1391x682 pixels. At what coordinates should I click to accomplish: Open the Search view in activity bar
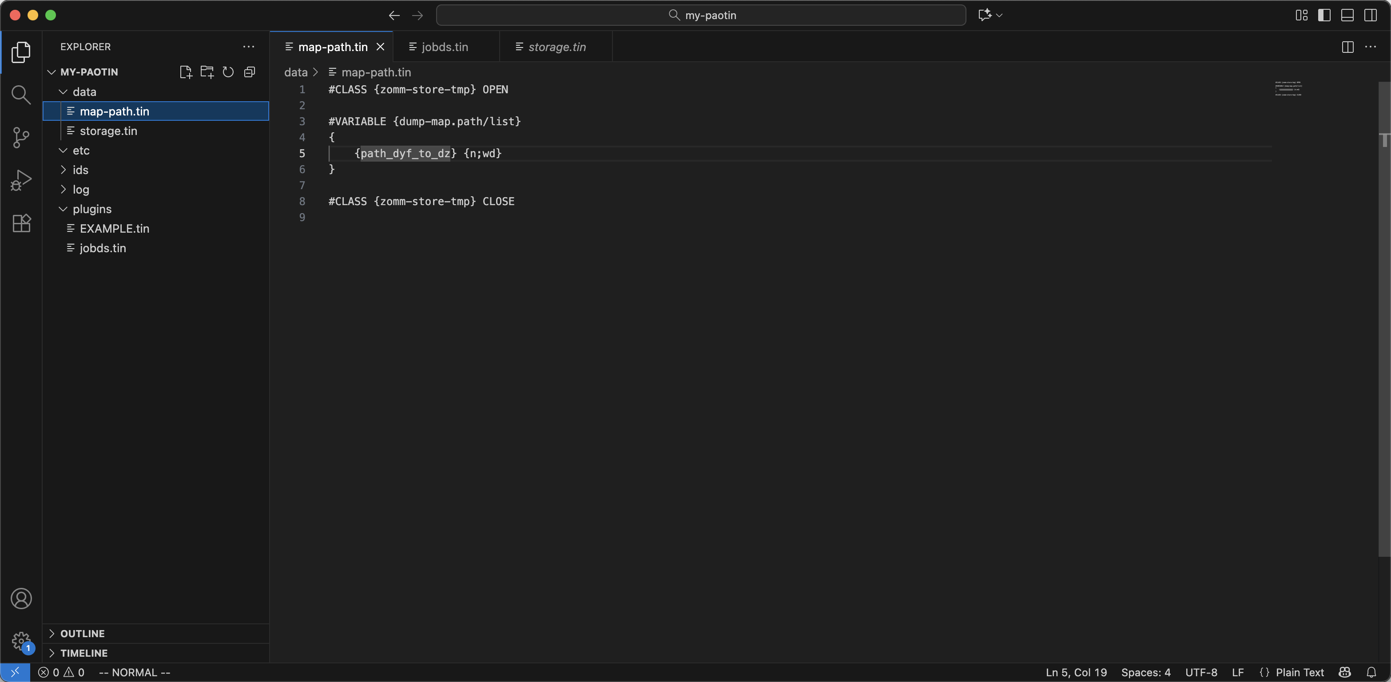tap(20, 95)
